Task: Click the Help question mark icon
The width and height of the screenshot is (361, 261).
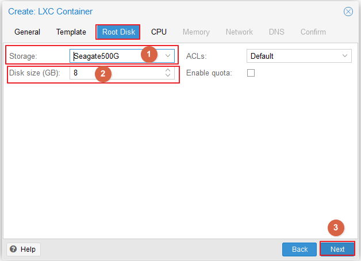Action: coord(13,249)
